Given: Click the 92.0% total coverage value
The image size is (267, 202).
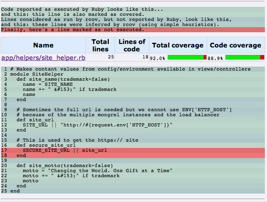Looking at the screenshot, I should coord(157,58).
